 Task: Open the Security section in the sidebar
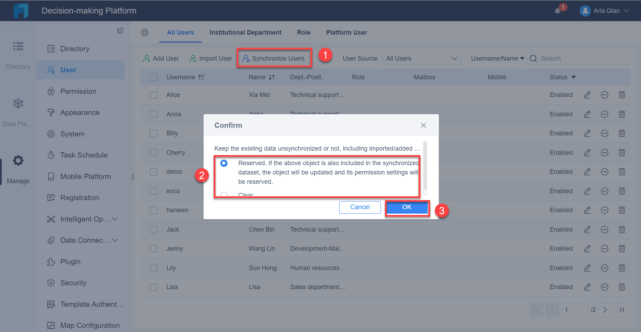pos(73,283)
